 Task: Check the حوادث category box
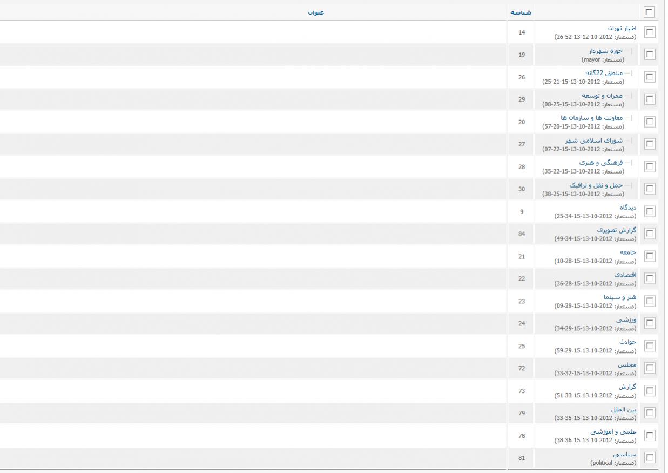pyautogui.click(x=650, y=346)
